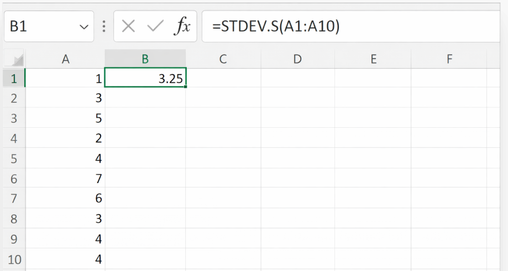508x271 pixels.
Task: Click the Name Box showing B1
Action: pos(39,27)
